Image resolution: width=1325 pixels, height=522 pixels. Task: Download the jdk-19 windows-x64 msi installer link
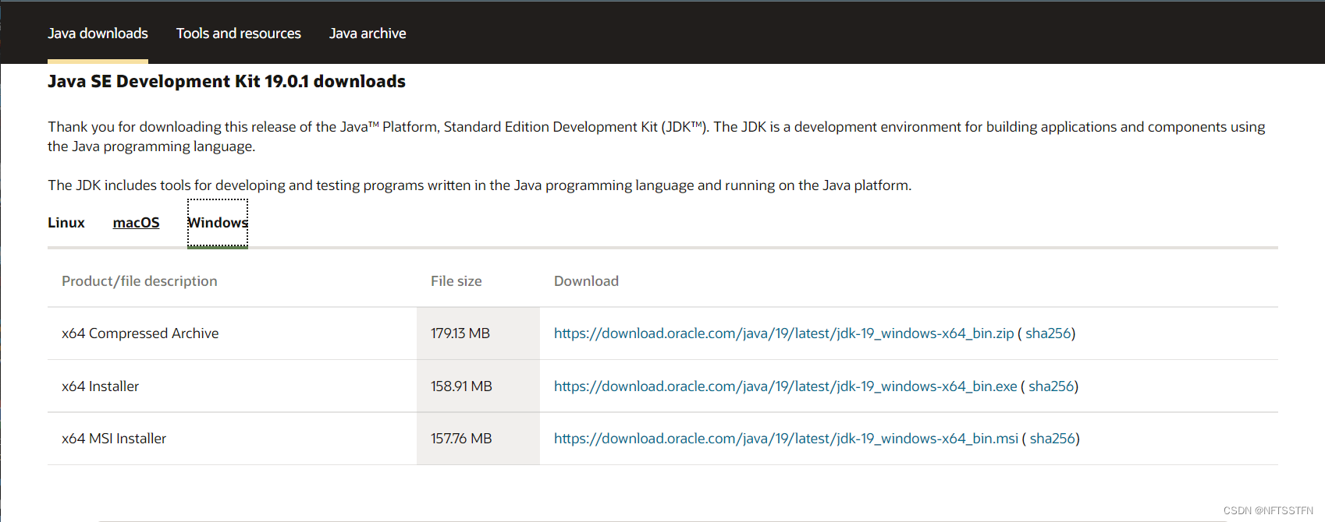[x=786, y=439]
